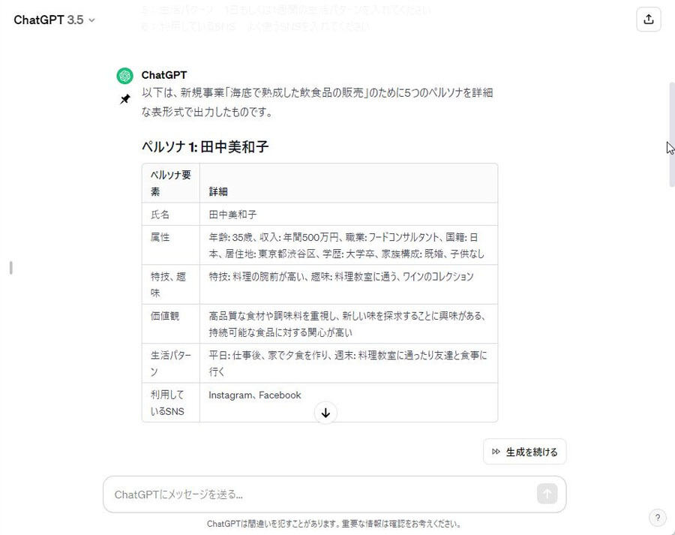Click the 生成を続ける continue generating button
This screenshot has width=675, height=535.
525,452
